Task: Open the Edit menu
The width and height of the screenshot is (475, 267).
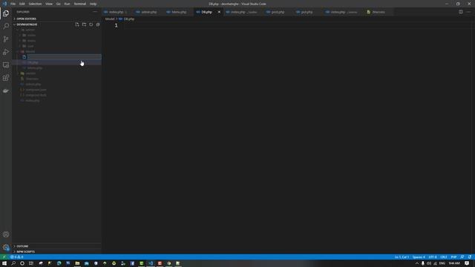Action: [22, 4]
